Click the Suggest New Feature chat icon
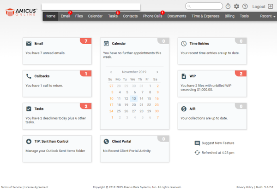The height and width of the screenshot is (190, 277). [197, 143]
